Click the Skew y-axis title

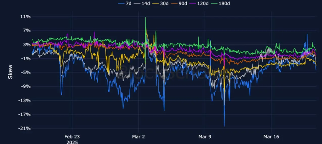point(10,72)
